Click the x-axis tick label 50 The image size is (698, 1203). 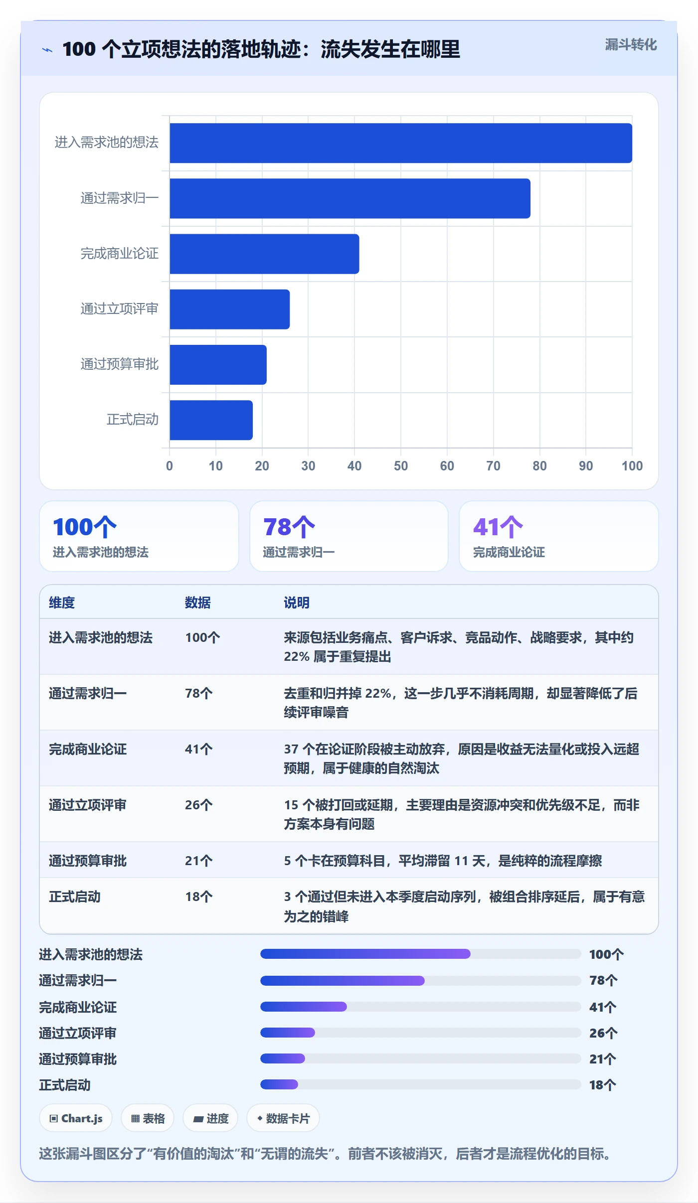click(x=401, y=466)
